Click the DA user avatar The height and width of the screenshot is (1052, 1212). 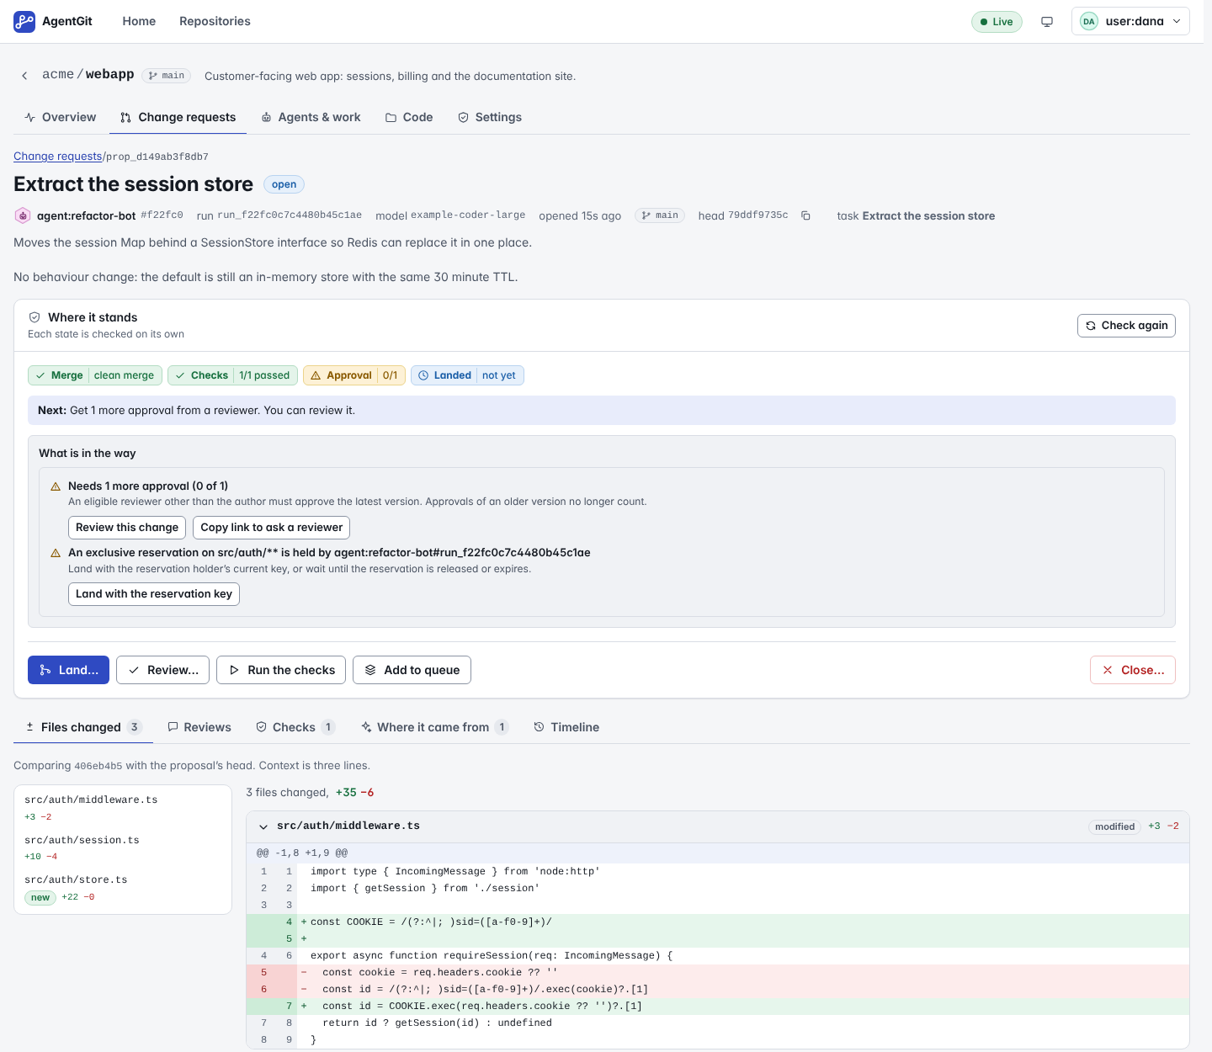(x=1089, y=22)
